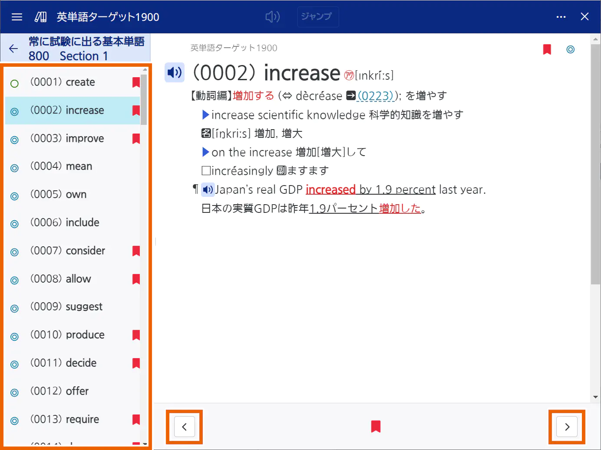Image resolution: width=601 pixels, height=450 pixels.
Task: Click the entry pane scrollbar down arrow
Action: 595,397
